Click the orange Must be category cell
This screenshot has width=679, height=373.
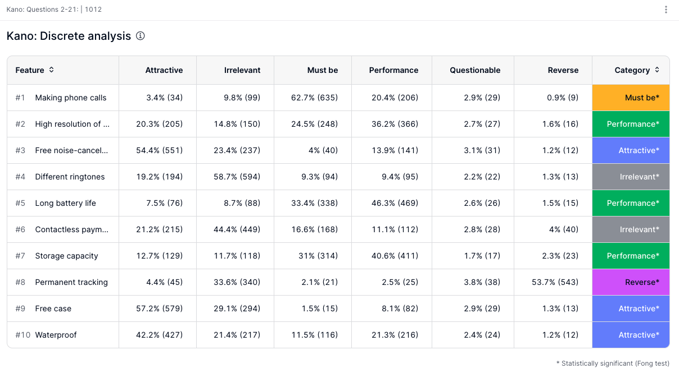coord(631,98)
